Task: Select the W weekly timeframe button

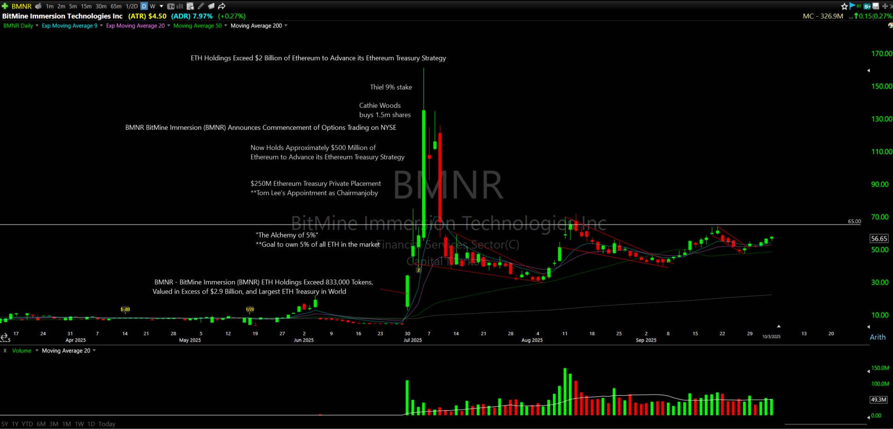Action: 152,6
